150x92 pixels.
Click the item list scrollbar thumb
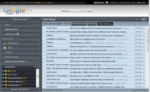coord(147,41)
